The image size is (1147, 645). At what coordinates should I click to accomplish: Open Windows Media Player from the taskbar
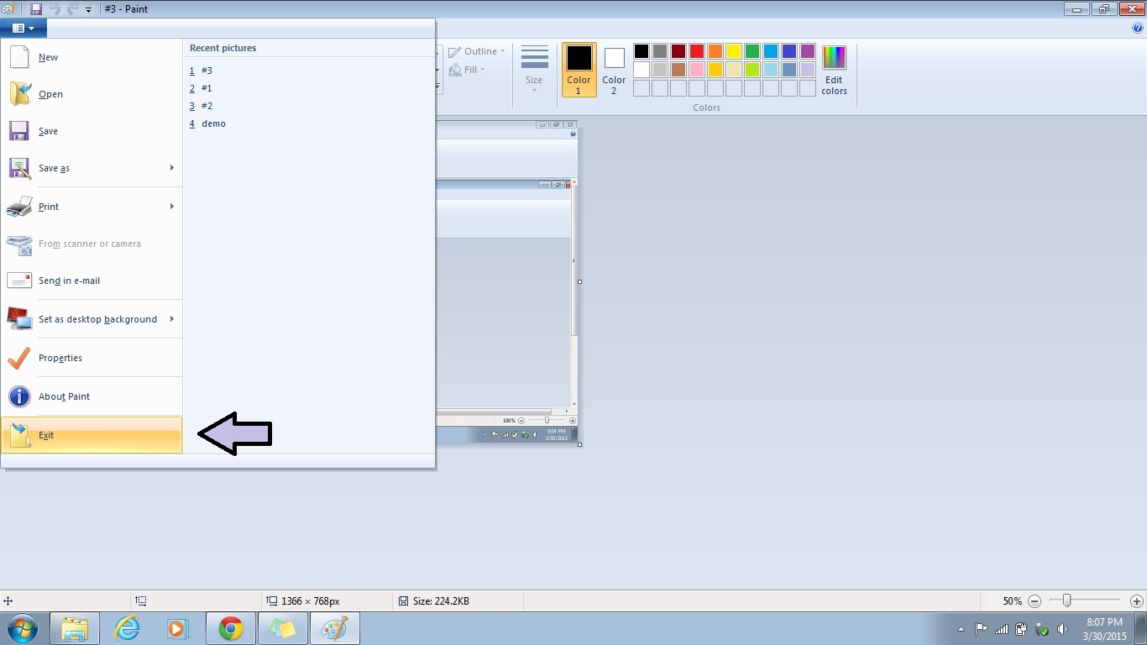[x=177, y=628]
